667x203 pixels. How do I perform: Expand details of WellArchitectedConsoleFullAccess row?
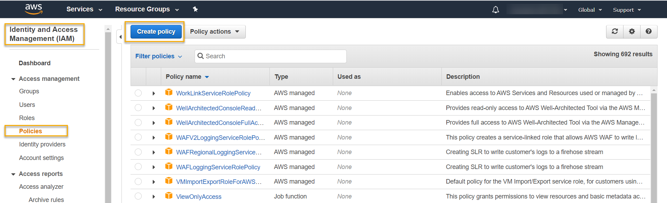click(x=154, y=123)
